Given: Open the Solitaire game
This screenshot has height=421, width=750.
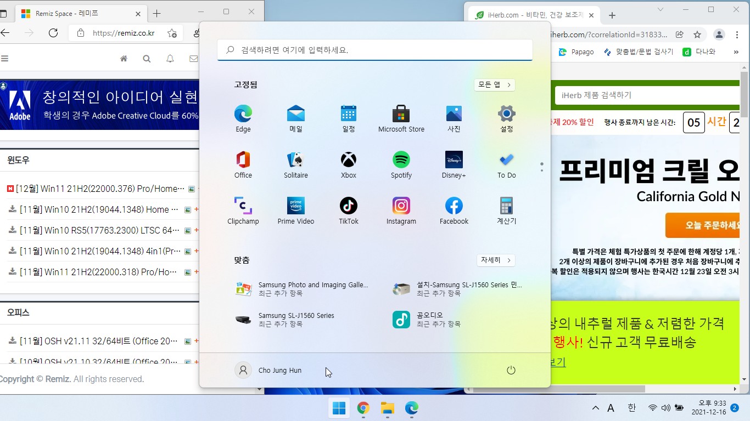Looking at the screenshot, I should click(296, 165).
